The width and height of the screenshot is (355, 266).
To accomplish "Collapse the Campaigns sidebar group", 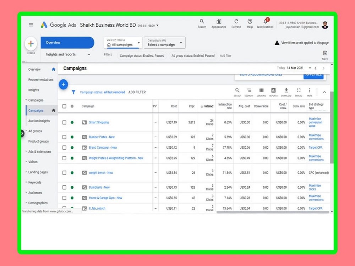I will (x=26, y=100).
